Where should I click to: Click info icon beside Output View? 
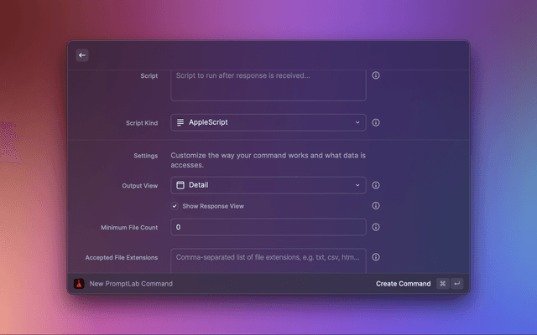point(376,185)
